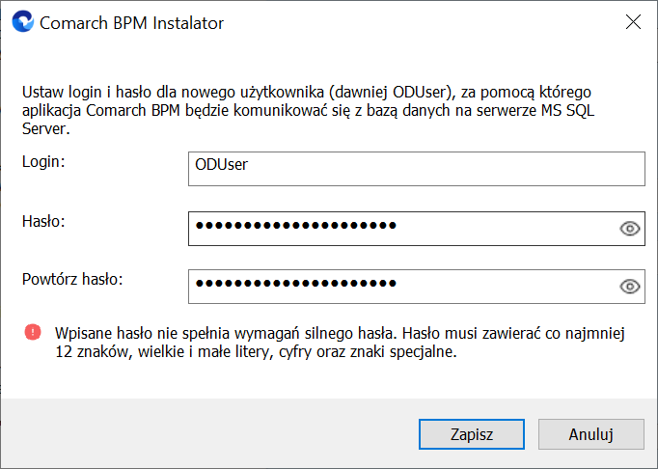
Task: Click the Powtórz hasło: label
Action: [72, 279]
